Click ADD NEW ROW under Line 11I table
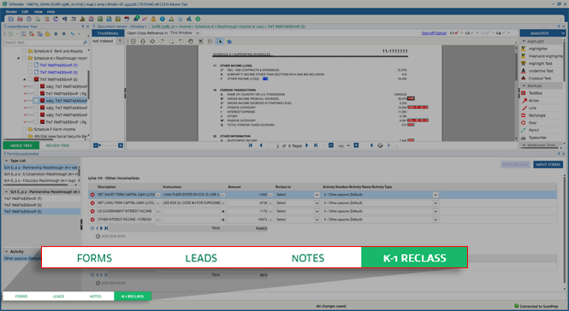569x311 pixels. [x=110, y=237]
